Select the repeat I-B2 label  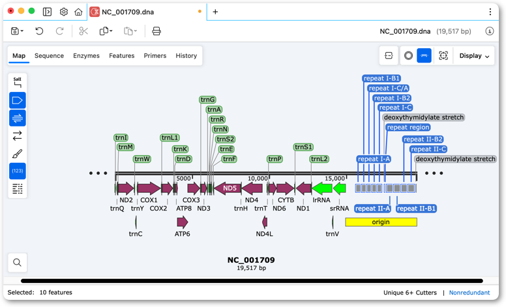[392, 98]
